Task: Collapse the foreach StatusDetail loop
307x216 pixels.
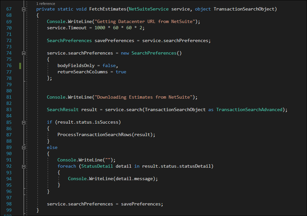Action: point(23,166)
